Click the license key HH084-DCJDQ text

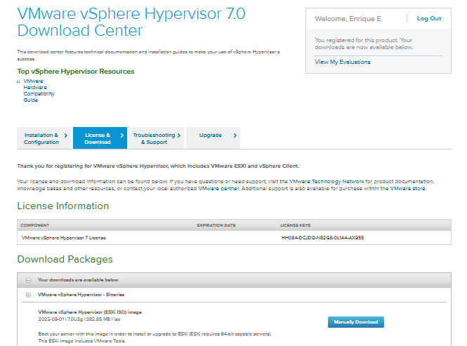(322, 238)
